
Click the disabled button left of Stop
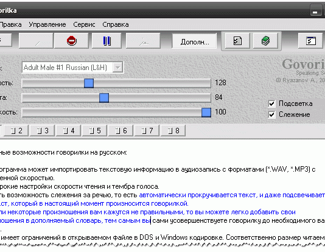(x=37, y=41)
